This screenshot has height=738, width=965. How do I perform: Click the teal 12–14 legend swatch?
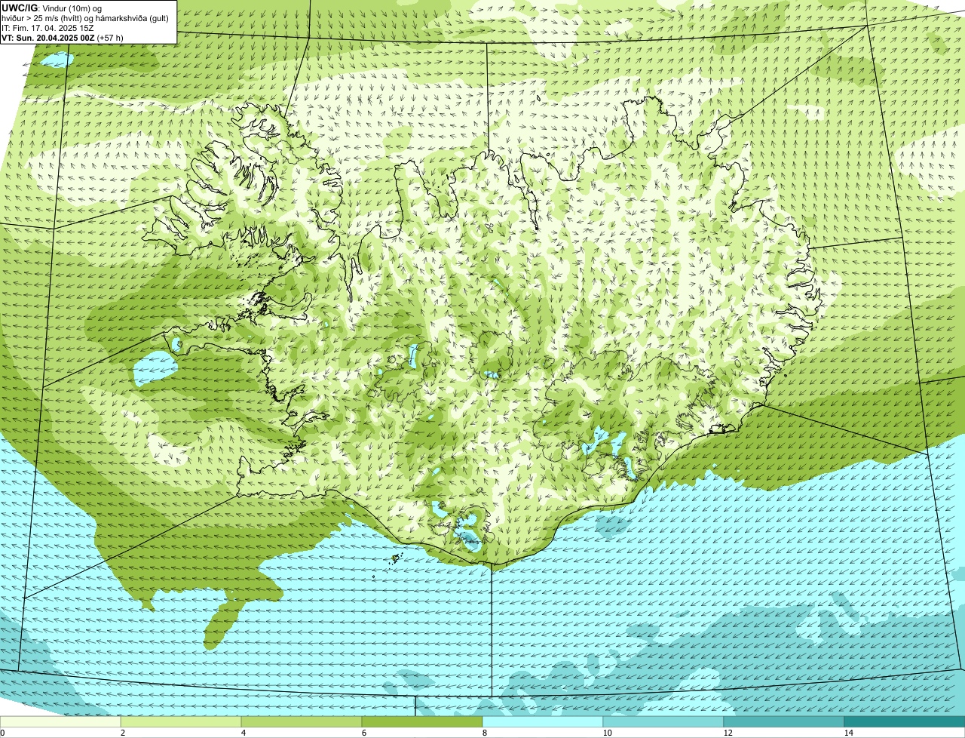784,721
